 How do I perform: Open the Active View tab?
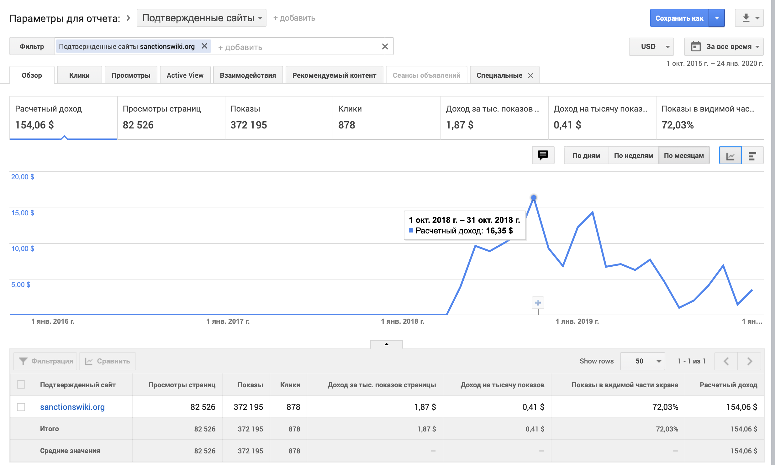[185, 75]
